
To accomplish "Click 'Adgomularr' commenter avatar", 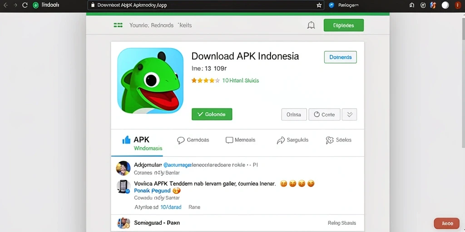I will click(123, 169).
